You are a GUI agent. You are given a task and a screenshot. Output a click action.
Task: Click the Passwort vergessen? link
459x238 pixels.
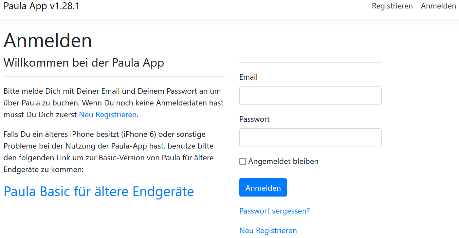(x=274, y=211)
